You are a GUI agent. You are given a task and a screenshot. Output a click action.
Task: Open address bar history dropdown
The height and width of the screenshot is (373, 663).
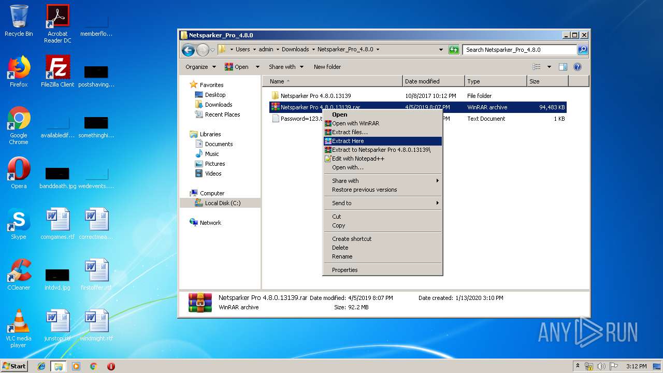point(441,50)
